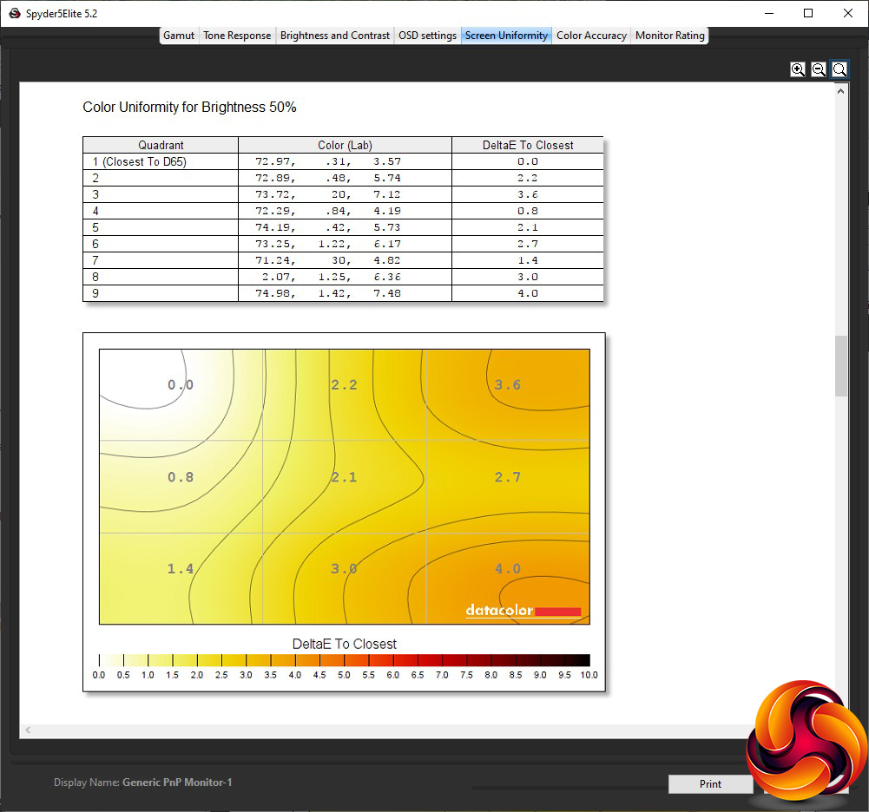
Task: Minimize the Spyder5Elite window
Action: [768, 13]
